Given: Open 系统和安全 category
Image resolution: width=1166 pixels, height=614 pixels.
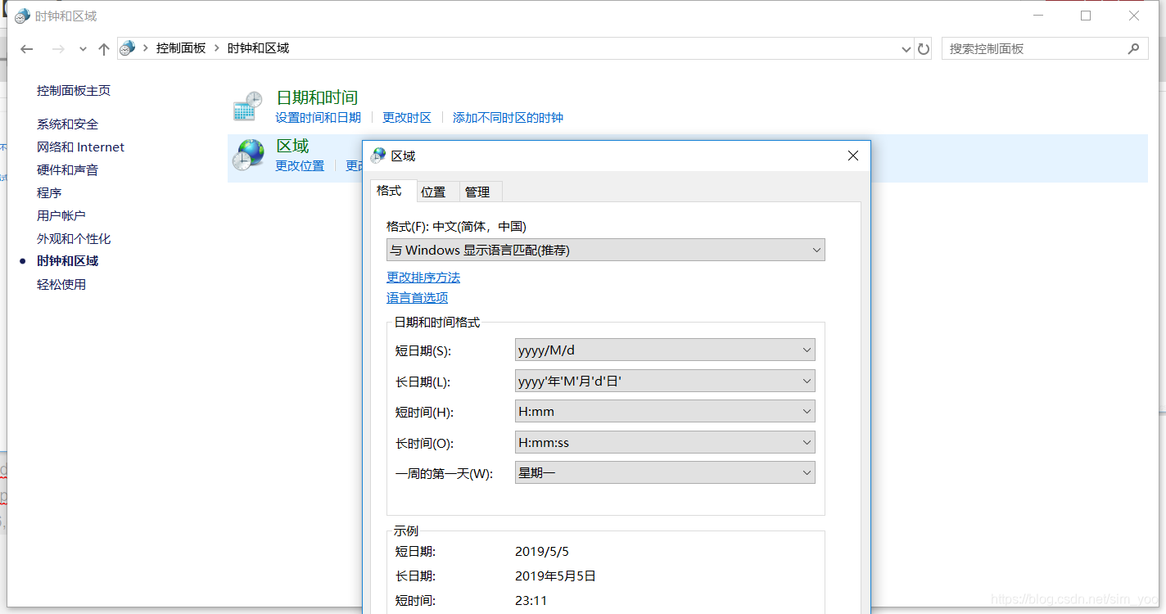Looking at the screenshot, I should click(x=67, y=124).
